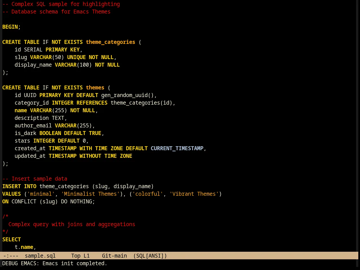Click the SELECT keyword
The image size is (360, 270).
click(x=12, y=239)
